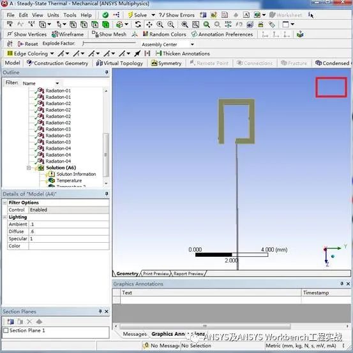The height and width of the screenshot is (353, 353).
Task: Open the Assembly Center dropdown
Action: coord(192,45)
